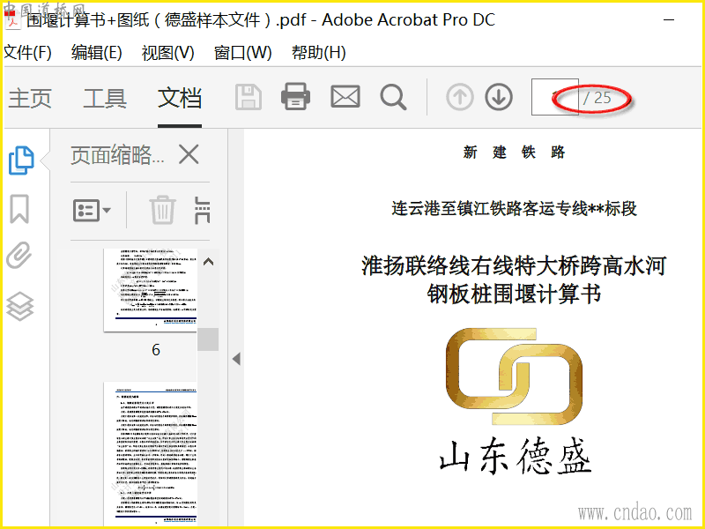The height and width of the screenshot is (529, 705).
Task: Delete selected pages trash icon
Action: point(162,210)
